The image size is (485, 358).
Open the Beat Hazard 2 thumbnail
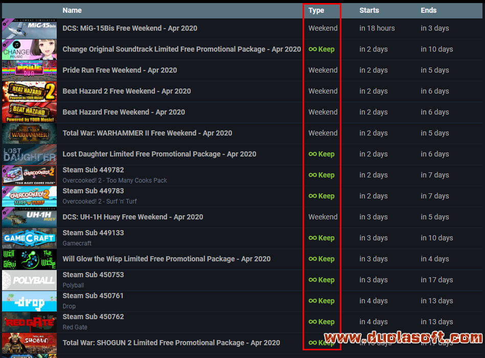coord(29,92)
